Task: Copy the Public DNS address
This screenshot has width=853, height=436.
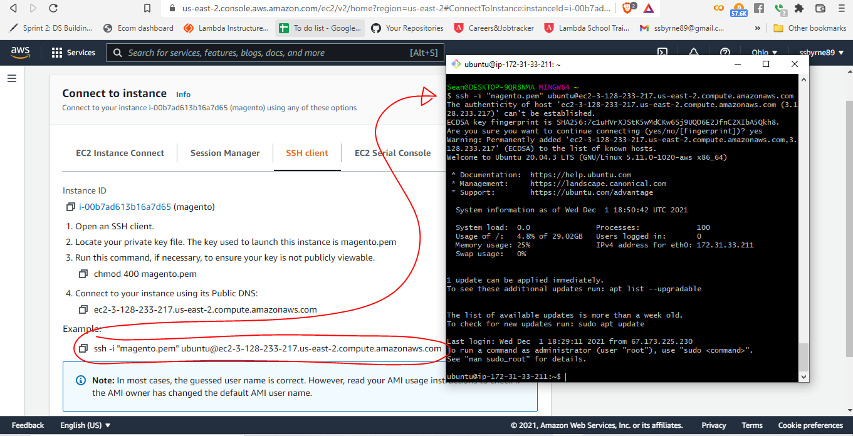Action: [83, 309]
